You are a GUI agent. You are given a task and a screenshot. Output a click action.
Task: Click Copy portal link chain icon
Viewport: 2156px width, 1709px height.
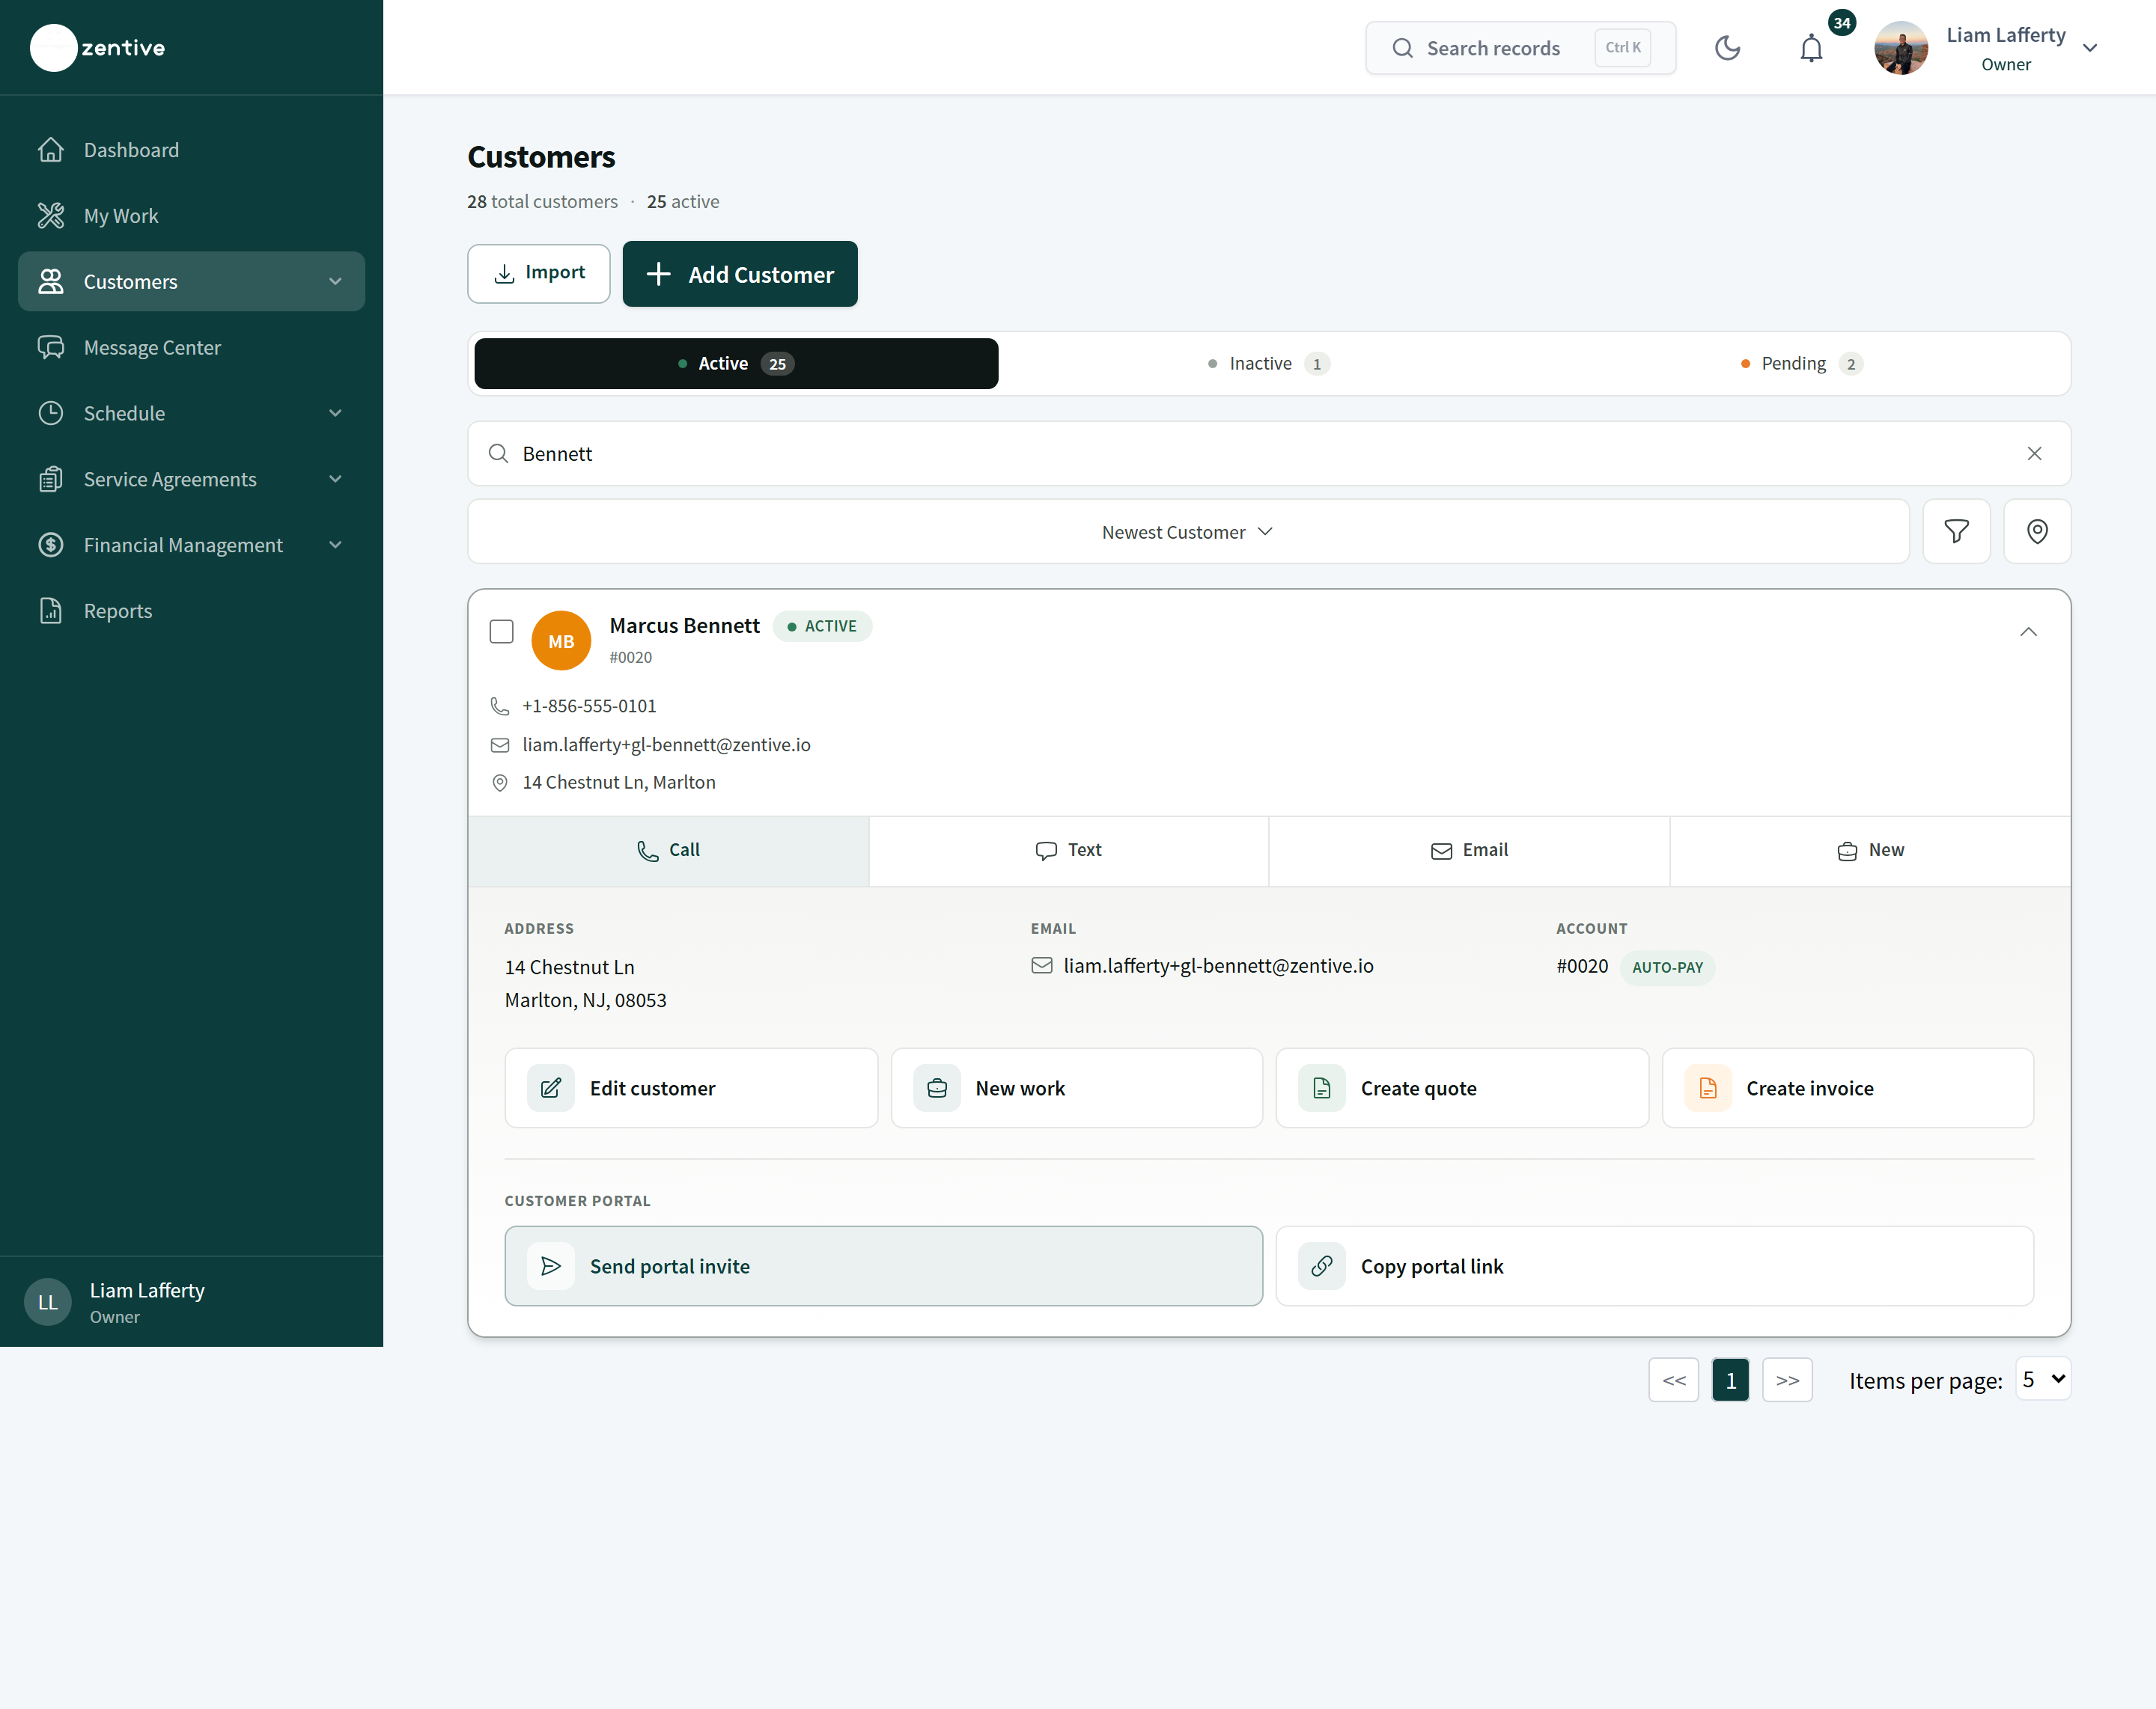point(1322,1266)
